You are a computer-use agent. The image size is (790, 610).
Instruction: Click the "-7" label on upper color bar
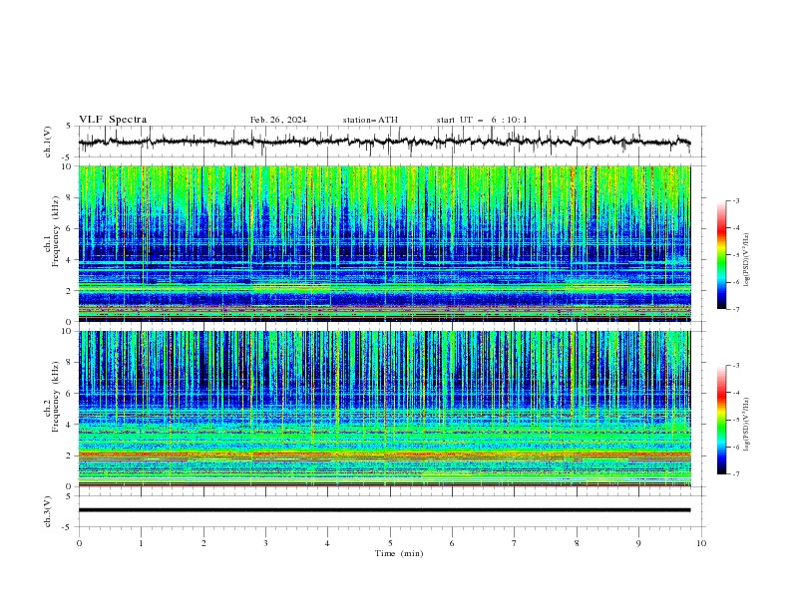click(736, 309)
